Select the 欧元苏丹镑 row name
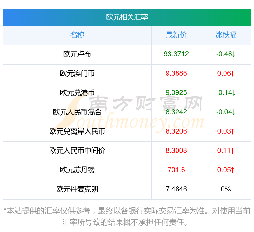This screenshot has height=232, width=254. pyautogui.click(x=77, y=170)
